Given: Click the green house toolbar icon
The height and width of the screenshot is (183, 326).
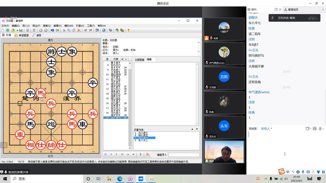Looking at the screenshot, I should coord(117,30).
